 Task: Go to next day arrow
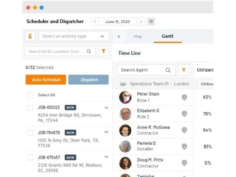click(x=141, y=22)
